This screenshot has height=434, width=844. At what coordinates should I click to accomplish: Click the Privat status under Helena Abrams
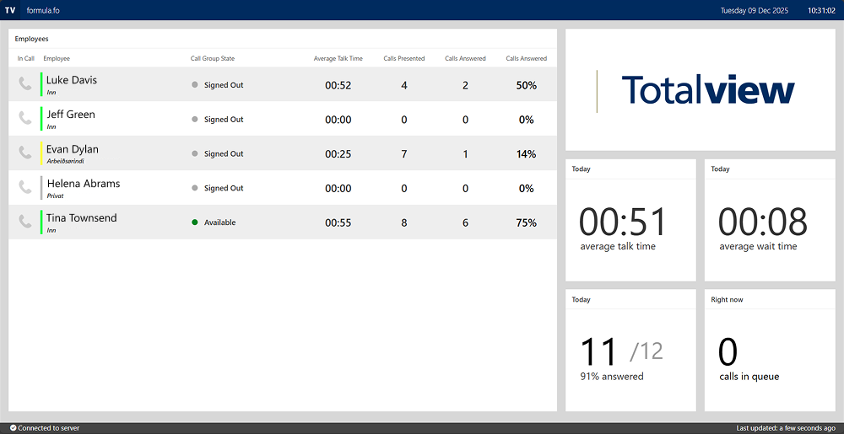pyautogui.click(x=55, y=196)
